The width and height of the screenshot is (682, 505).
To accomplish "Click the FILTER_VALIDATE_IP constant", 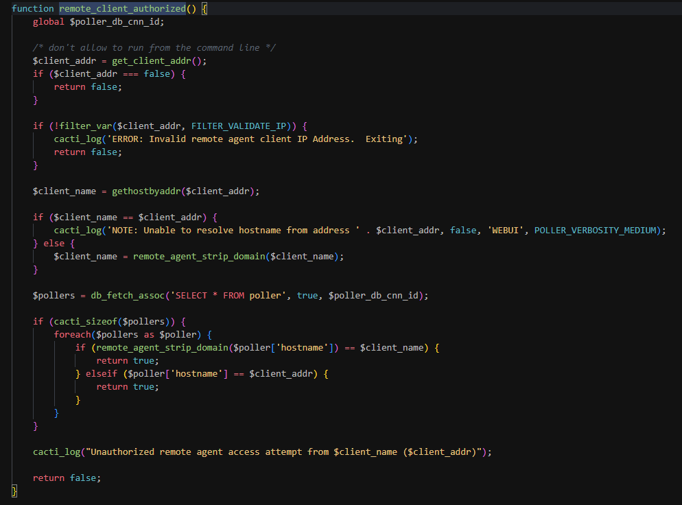I will pyautogui.click(x=238, y=126).
